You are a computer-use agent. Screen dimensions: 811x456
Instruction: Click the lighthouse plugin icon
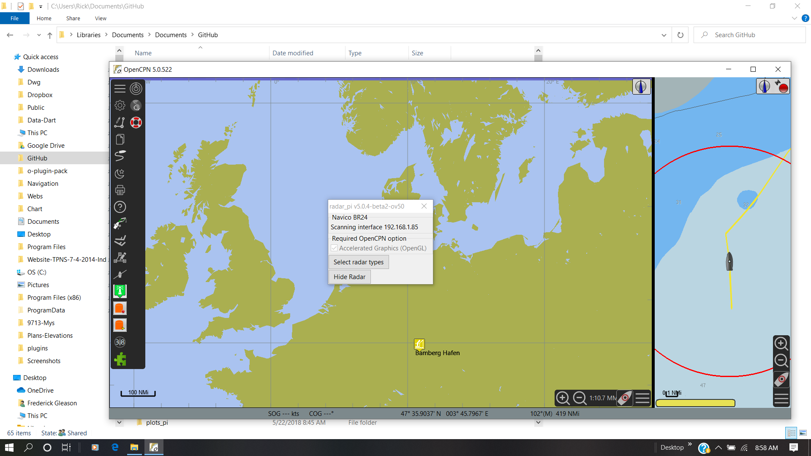coord(120,291)
